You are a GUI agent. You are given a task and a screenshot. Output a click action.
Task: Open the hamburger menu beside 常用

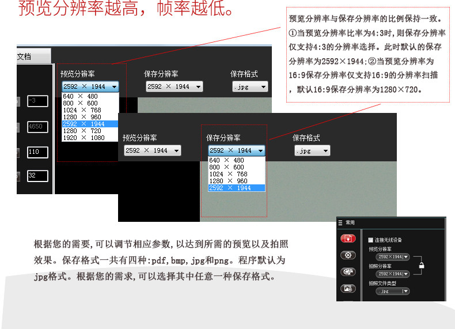340,223
